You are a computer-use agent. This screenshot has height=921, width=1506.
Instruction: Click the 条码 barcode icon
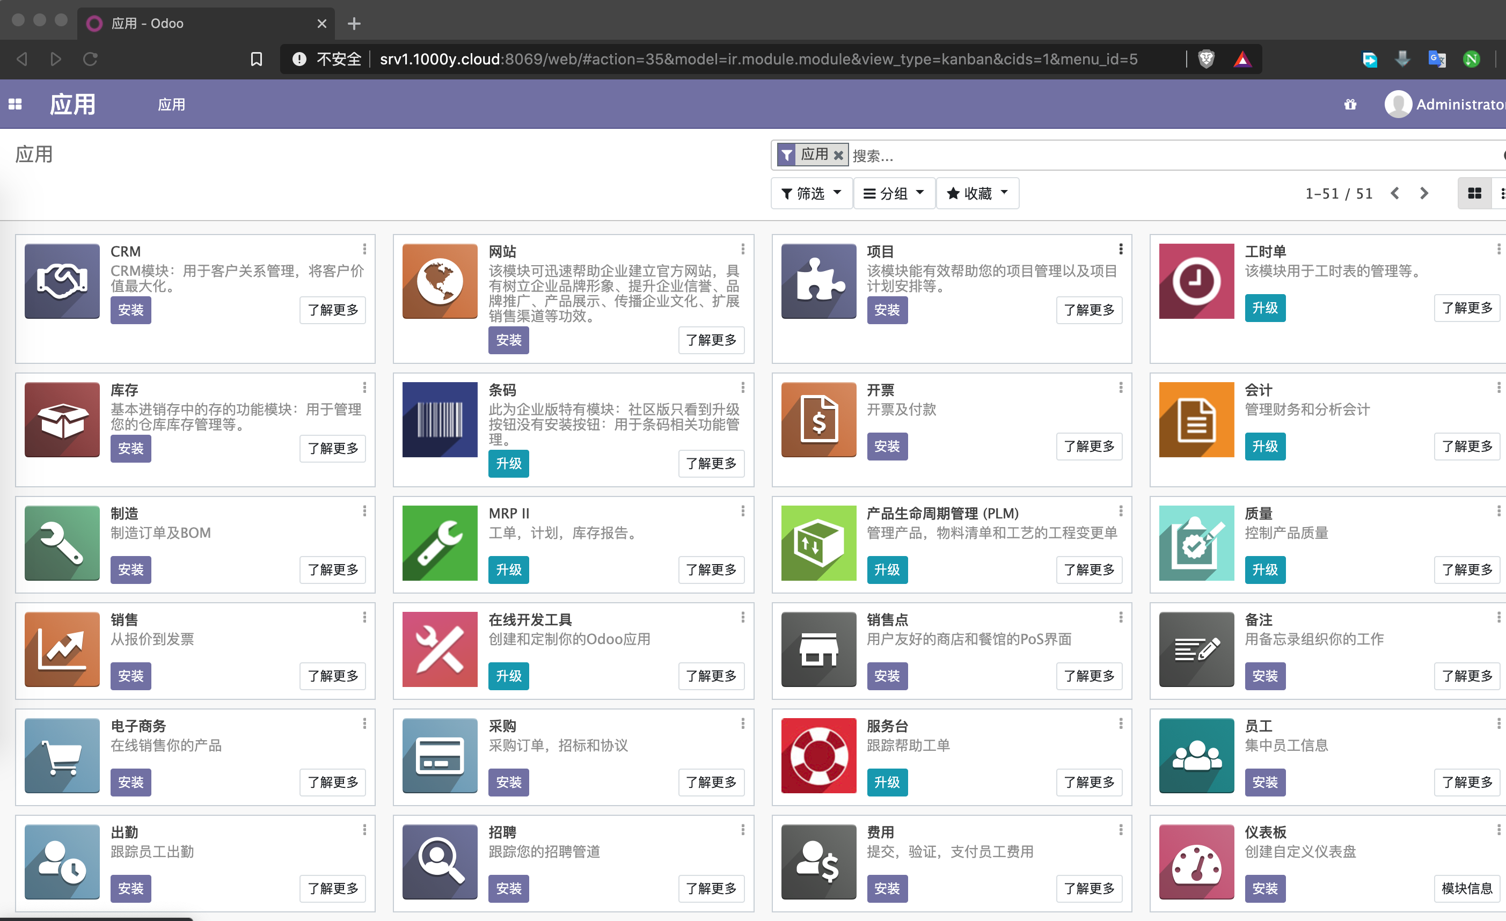point(440,419)
